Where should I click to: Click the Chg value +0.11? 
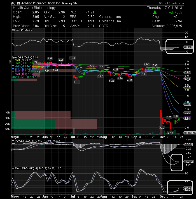pos(178,17)
